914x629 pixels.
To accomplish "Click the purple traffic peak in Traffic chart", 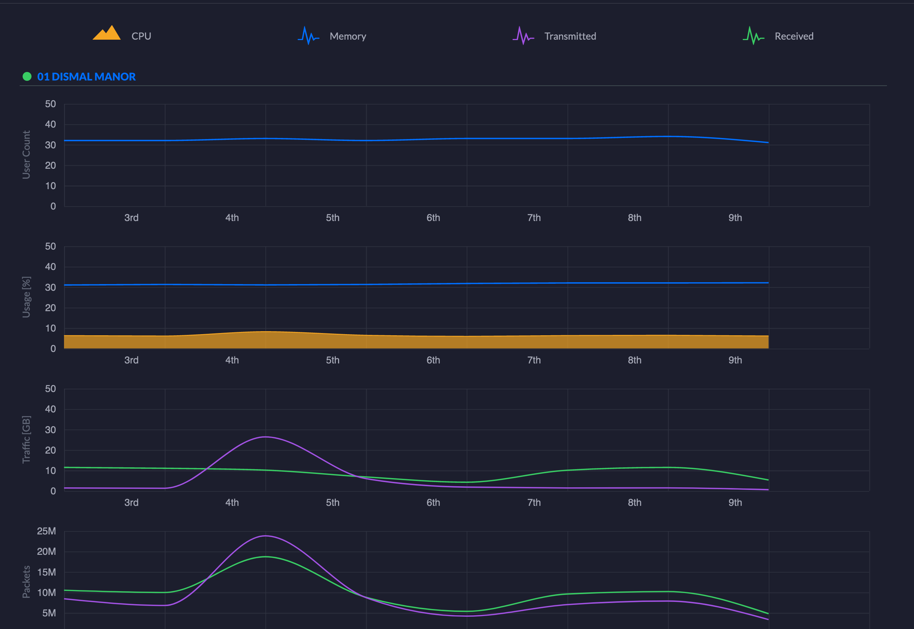I will (266, 437).
